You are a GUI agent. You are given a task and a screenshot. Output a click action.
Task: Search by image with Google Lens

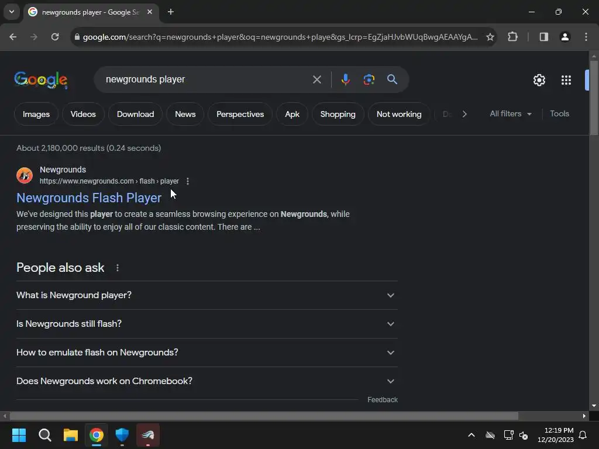[x=369, y=80]
